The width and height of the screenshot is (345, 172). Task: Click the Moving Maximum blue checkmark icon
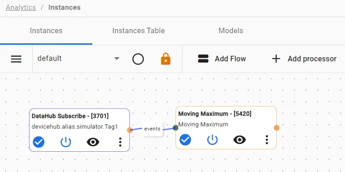tap(185, 140)
